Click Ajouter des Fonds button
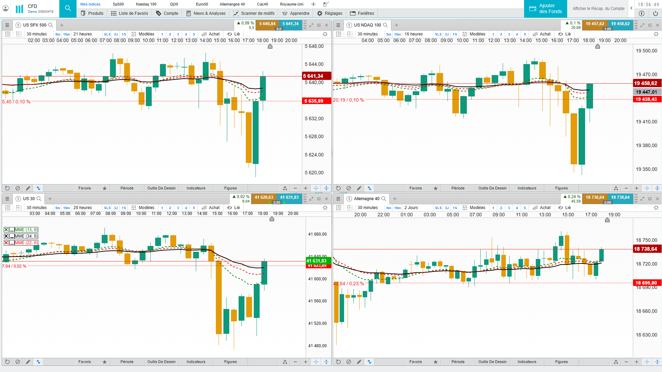Image resolution: width=662 pixels, height=372 pixels. click(x=545, y=9)
